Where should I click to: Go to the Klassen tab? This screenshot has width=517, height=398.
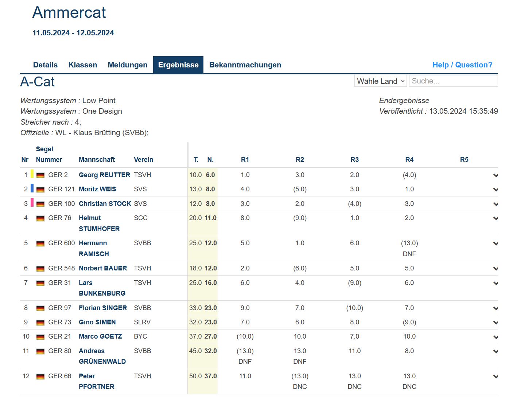83,65
